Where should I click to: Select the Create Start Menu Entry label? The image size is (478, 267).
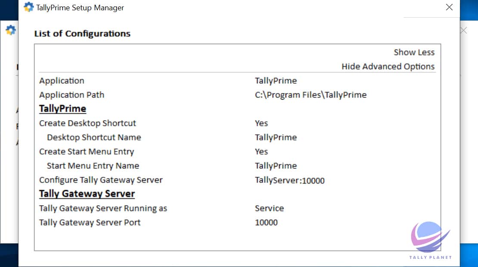(87, 152)
